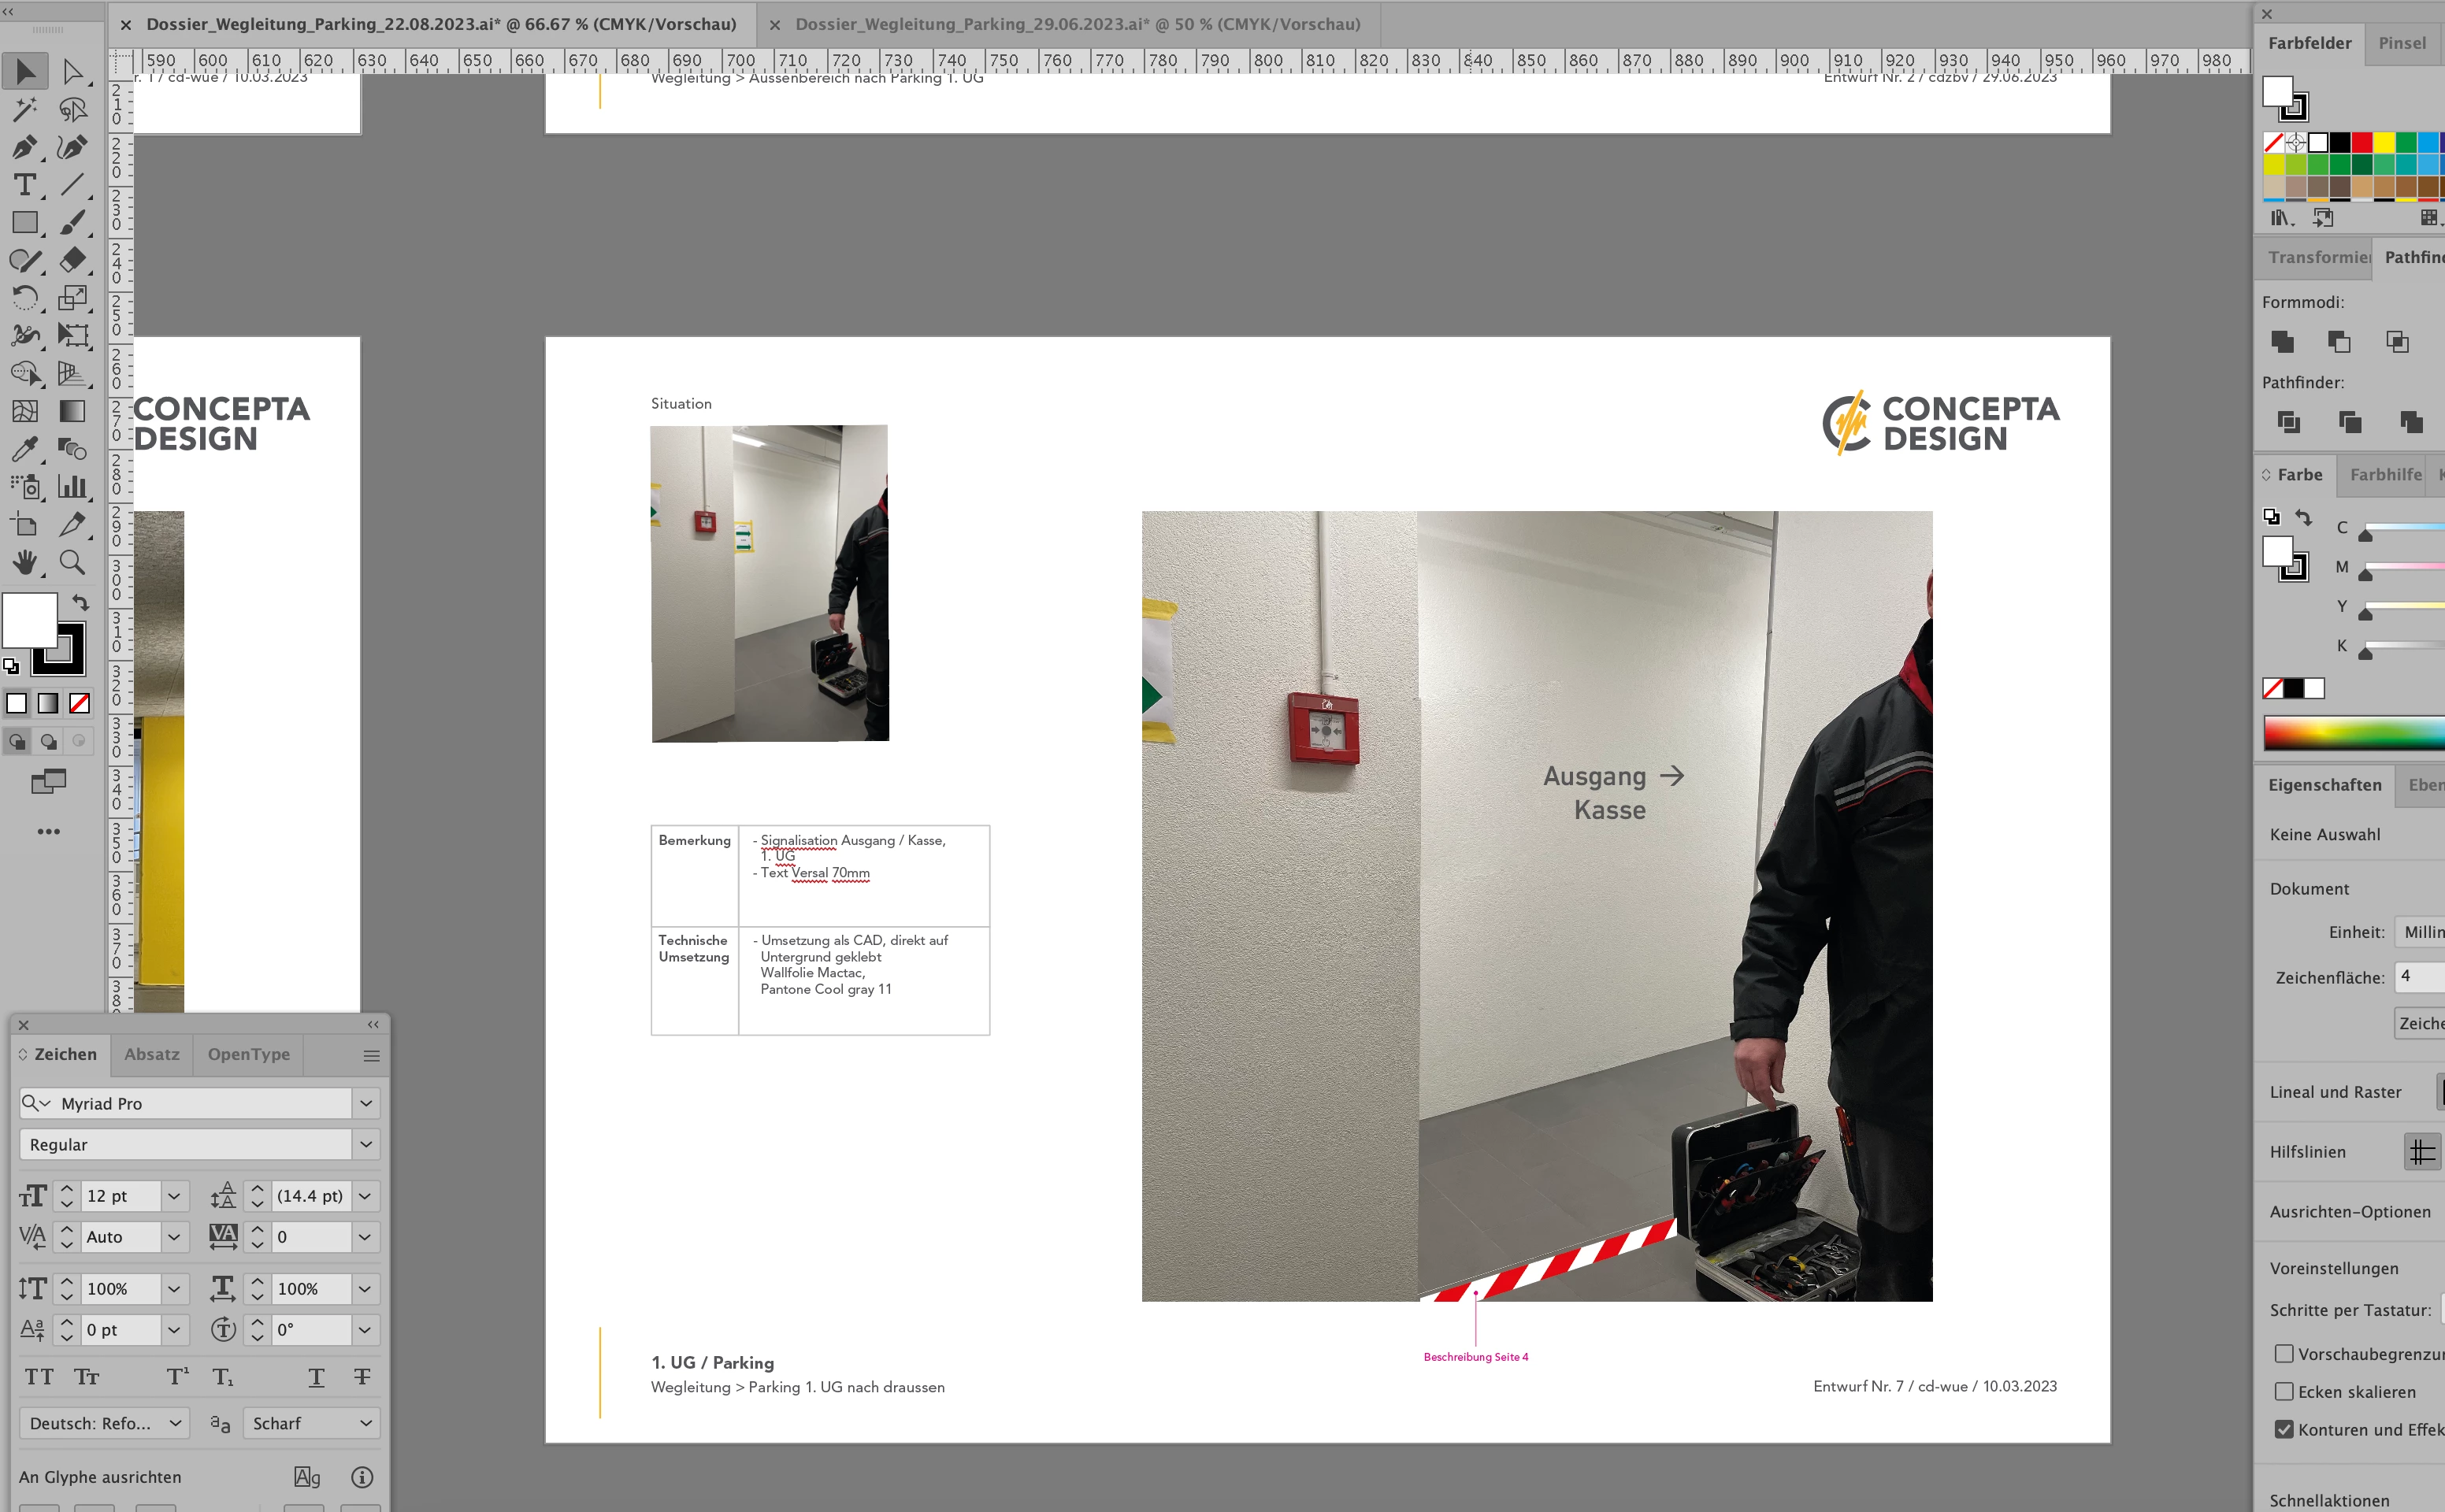Image resolution: width=2445 pixels, height=1512 pixels.
Task: Open the Myriad Pro font family dropdown
Action: click(366, 1103)
